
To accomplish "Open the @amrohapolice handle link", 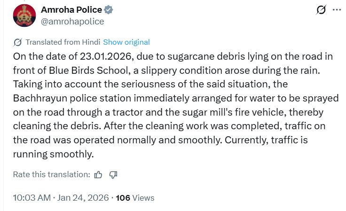I will pos(73,21).
